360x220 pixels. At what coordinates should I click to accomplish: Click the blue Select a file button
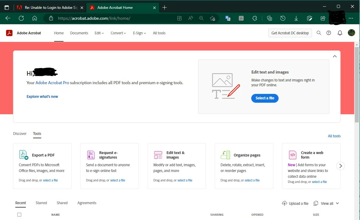click(x=265, y=98)
